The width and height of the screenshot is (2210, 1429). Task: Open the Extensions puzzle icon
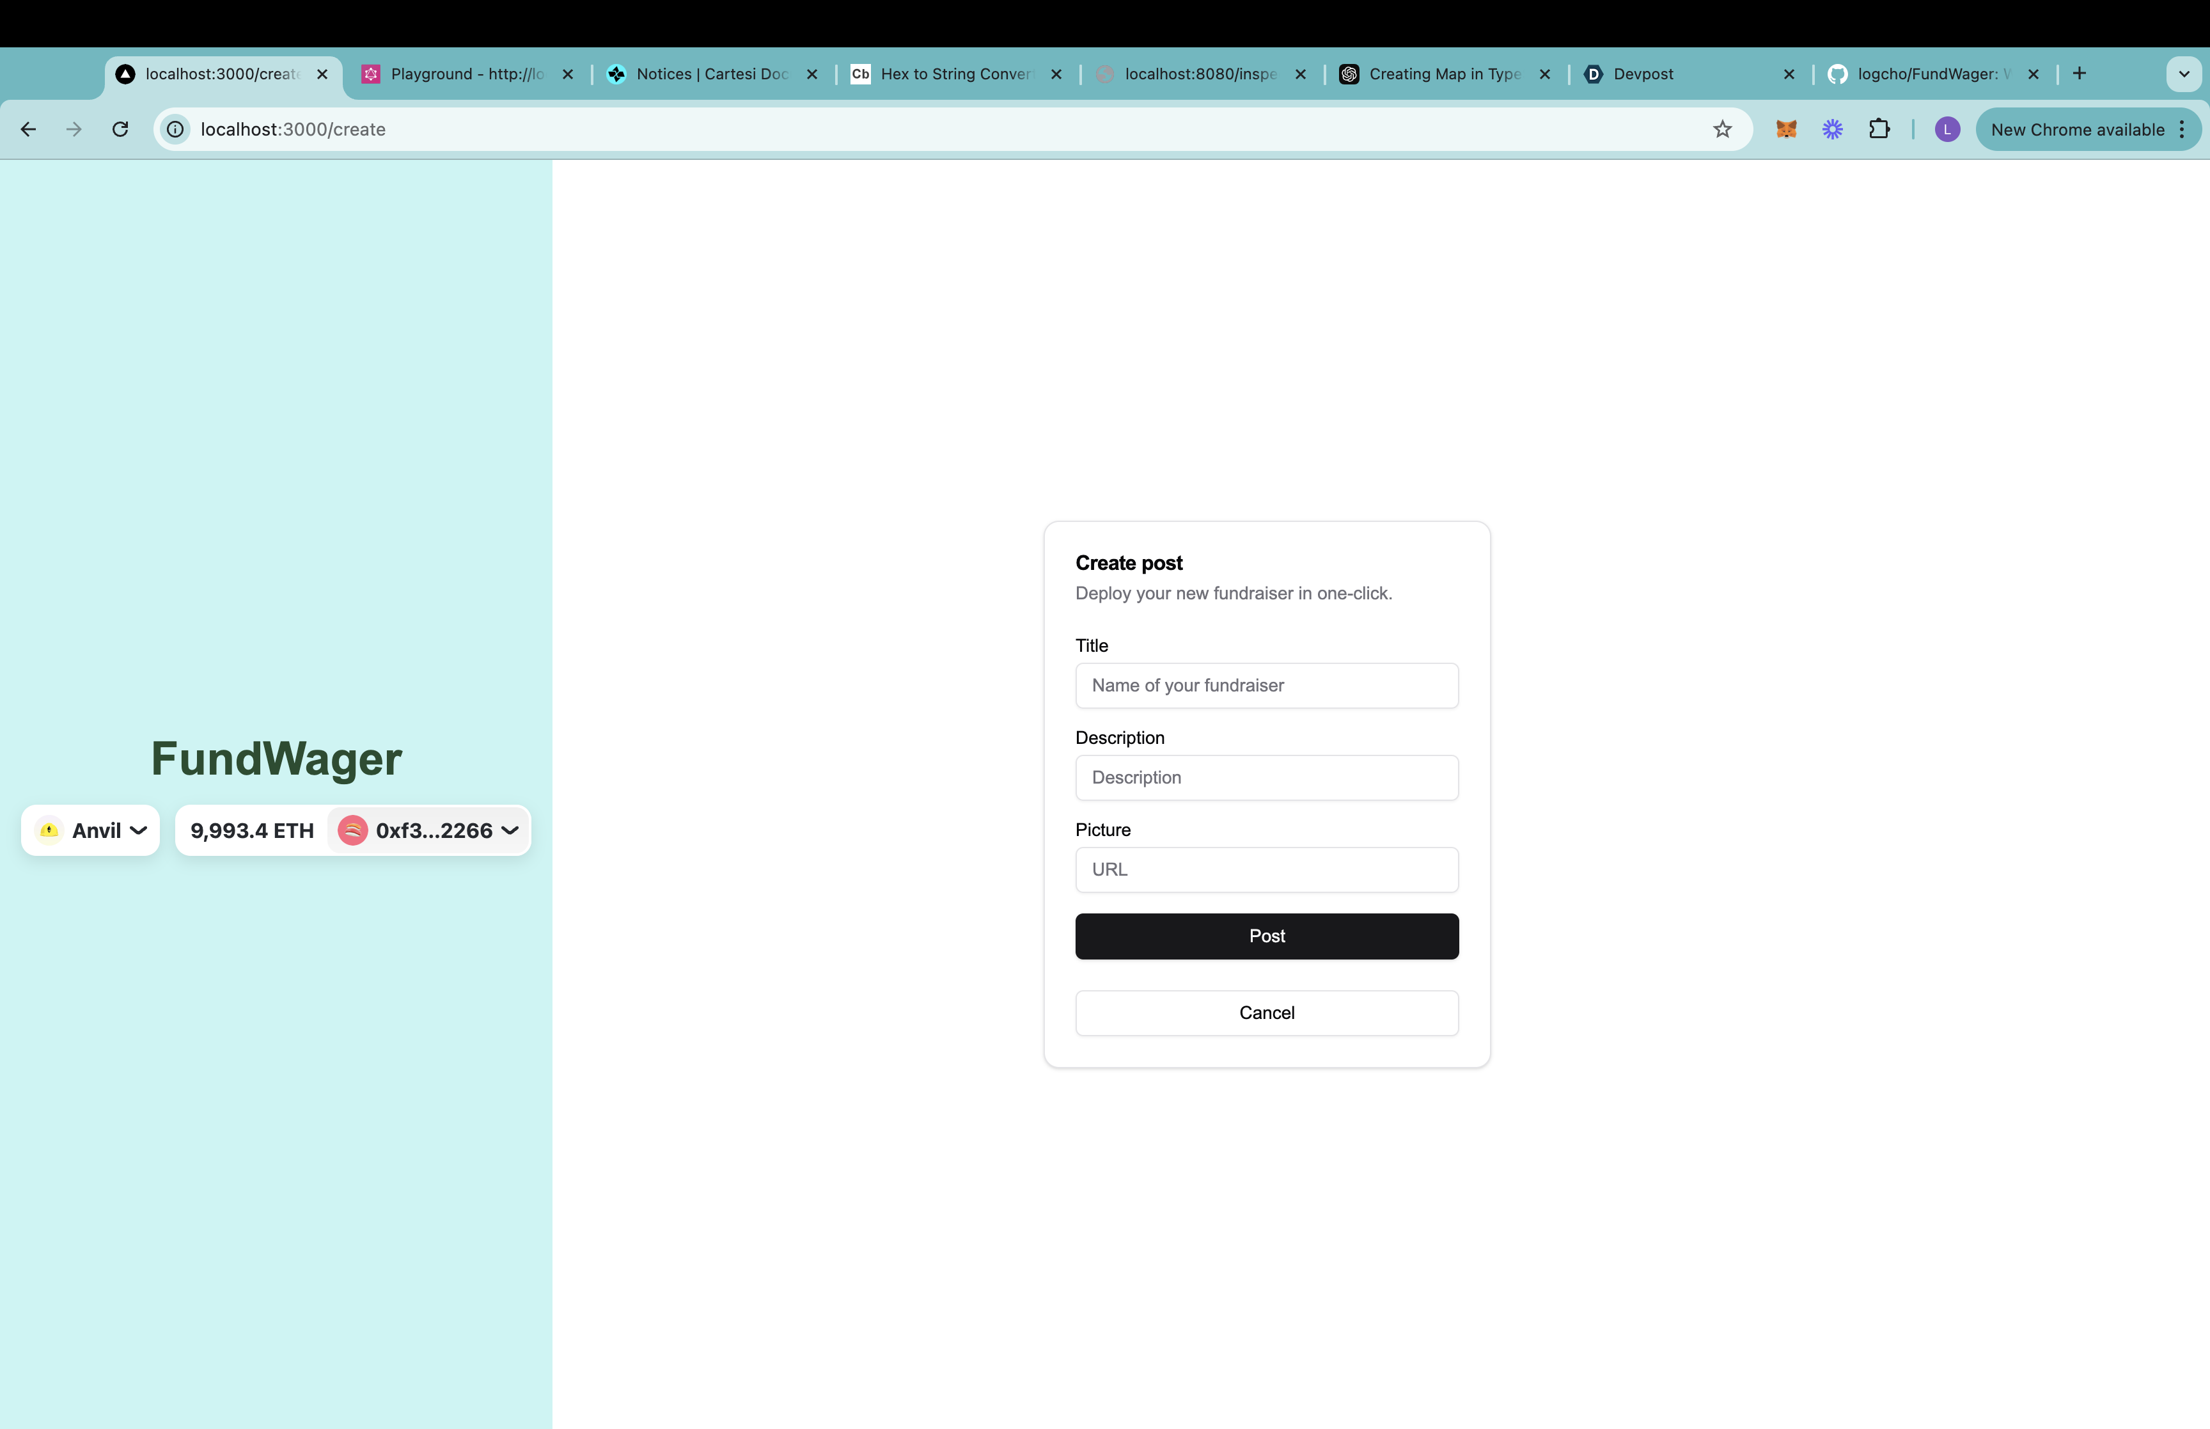1879,129
